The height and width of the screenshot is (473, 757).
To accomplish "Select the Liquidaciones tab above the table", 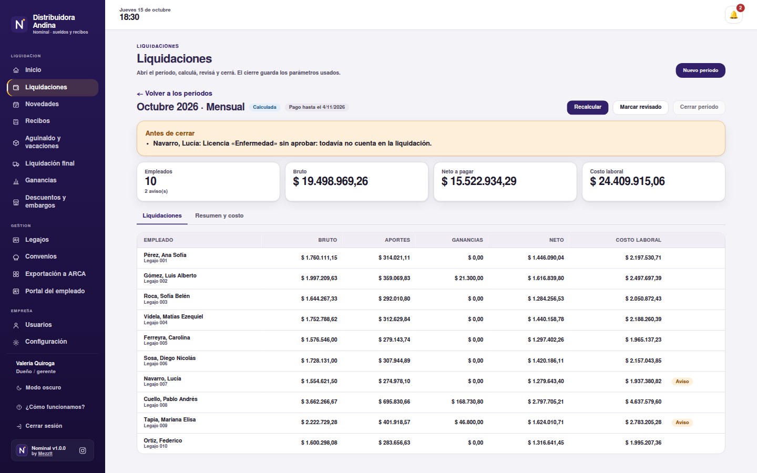I will pyautogui.click(x=162, y=215).
